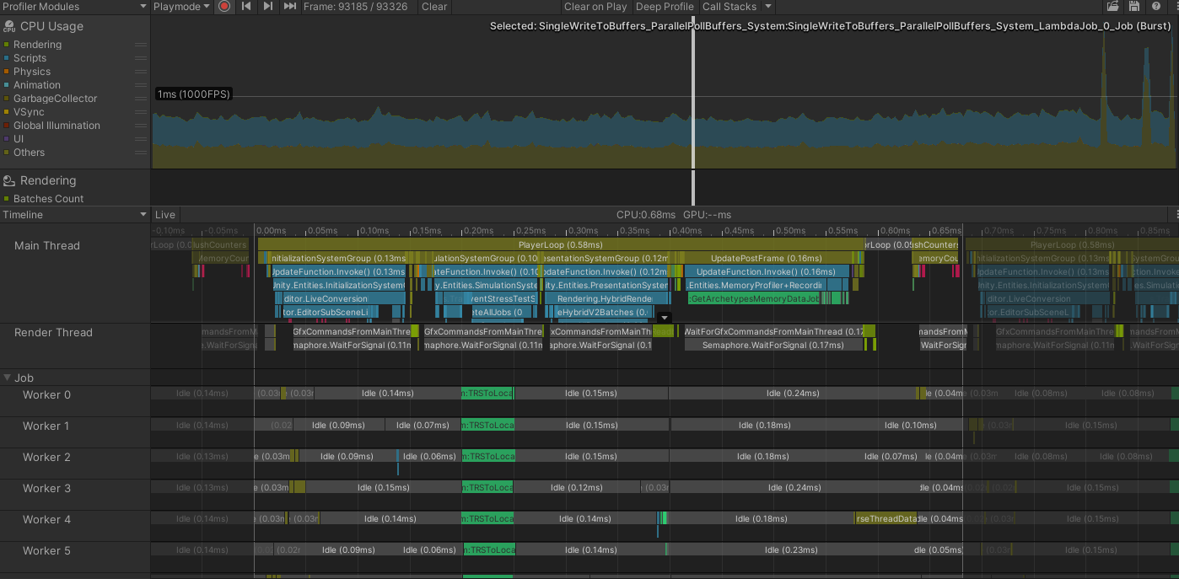Step to the next frame
Image resolution: width=1179 pixels, height=579 pixels.
pyautogui.click(x=267, y=7)
